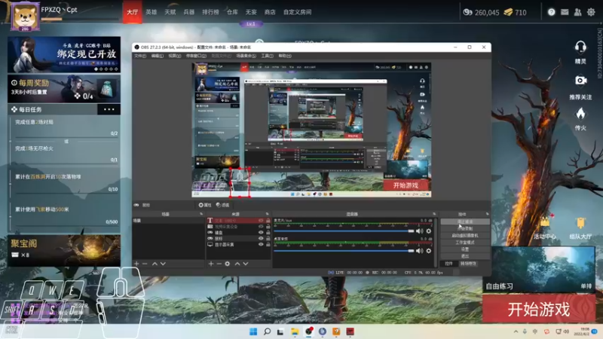Open 组队大厅 icon in the game lobby
This screenshot has width=603, height=339.
click(580, 222)
